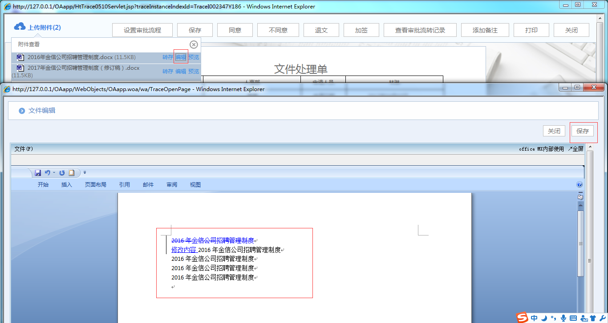Click file name 2016年金信公司招聘管理制度.docx

[x=70, y=57]
